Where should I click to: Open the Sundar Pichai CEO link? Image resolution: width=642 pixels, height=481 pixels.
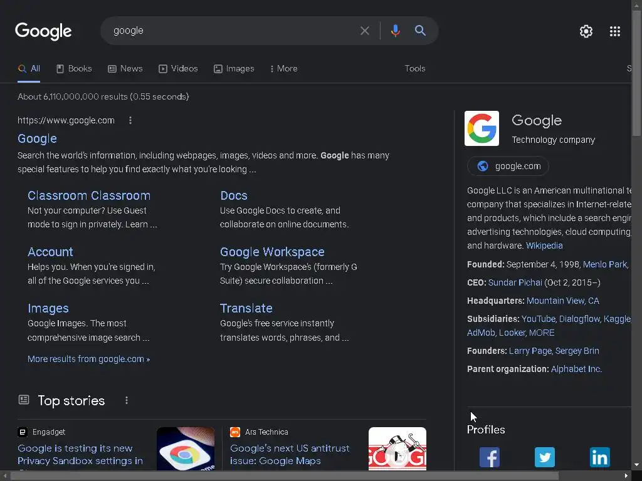pyautogui.click(x=515, y=282)
